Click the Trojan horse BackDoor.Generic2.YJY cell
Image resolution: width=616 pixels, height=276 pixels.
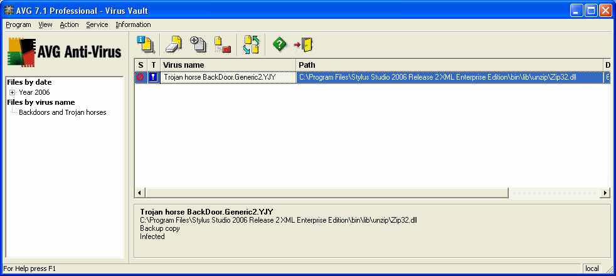tap(228, 77)
